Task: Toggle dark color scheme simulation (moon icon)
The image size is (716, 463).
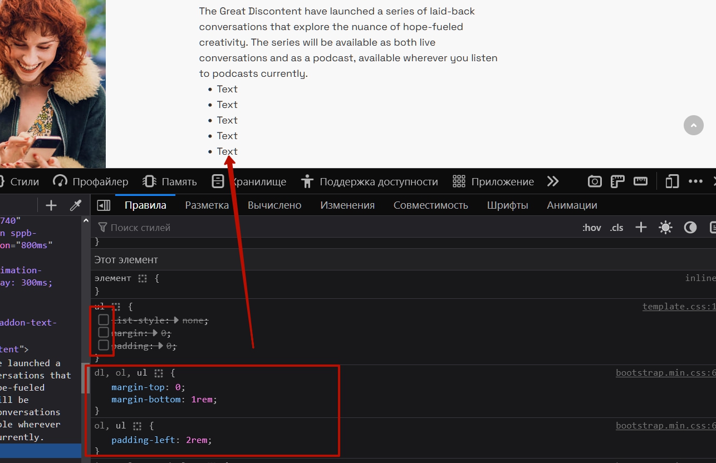Action: (x=690, y=227)
